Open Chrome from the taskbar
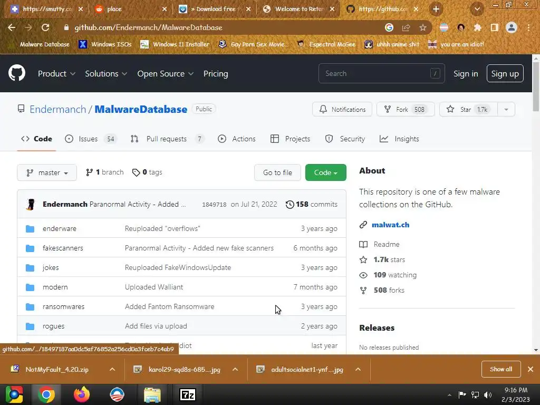The width and height of the screenshot is (540, 405). pos(46,394)
